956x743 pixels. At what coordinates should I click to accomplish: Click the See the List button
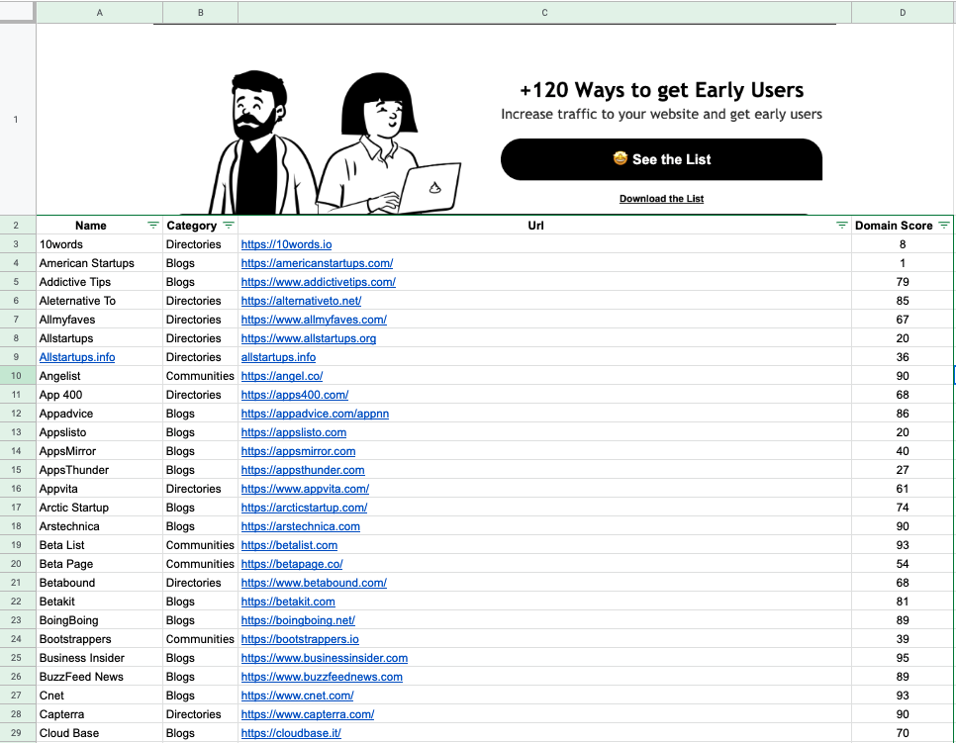click(661, 159)
